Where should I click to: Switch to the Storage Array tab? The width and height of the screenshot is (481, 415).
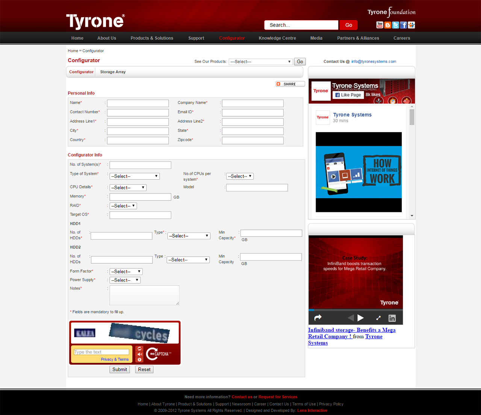pyautogui.click(x=113, y=72)
